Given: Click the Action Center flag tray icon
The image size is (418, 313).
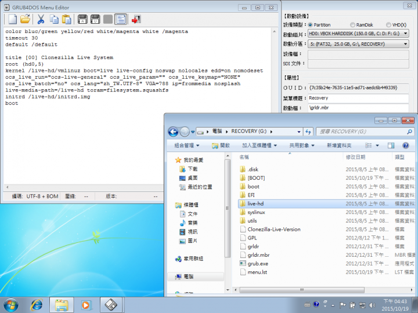Looking at the screenshot, I should 343,305.
